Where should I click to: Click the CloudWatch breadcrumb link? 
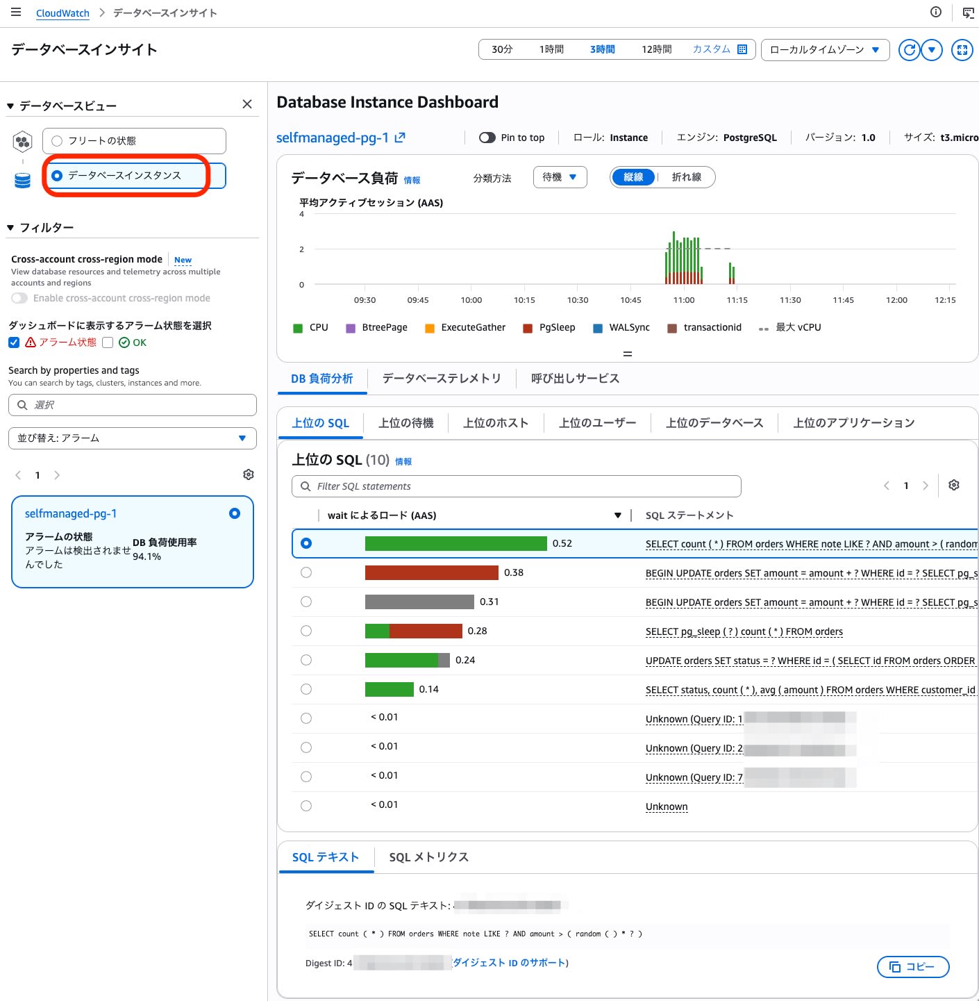pos(62,13)
